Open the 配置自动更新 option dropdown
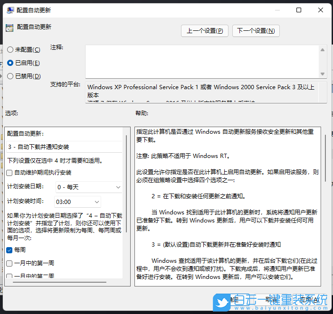Image resolution: width=333 pixels, height=314 pixels. click(64, 147)
